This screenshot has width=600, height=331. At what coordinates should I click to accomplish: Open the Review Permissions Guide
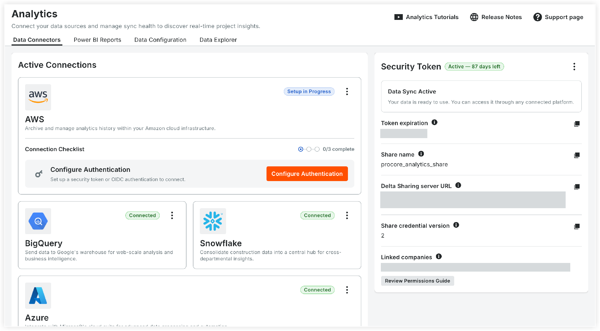[418, 281]
